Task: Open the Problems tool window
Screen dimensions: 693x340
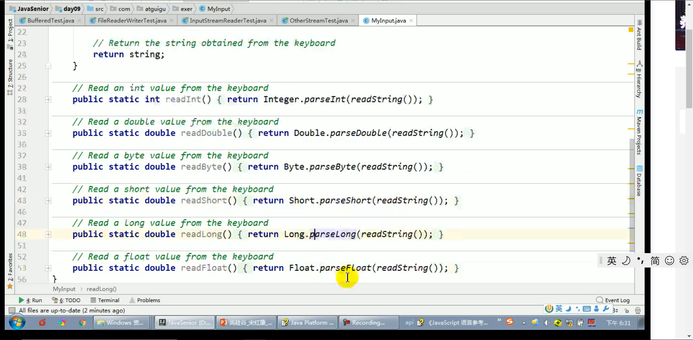Action: click(x=145, y=300)
